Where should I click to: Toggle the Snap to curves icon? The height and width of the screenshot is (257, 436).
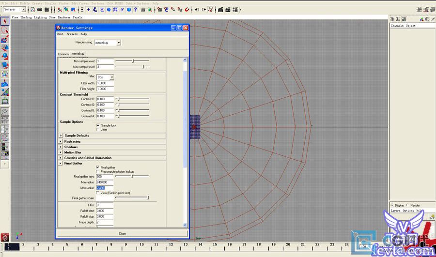[x=166, y=10]
